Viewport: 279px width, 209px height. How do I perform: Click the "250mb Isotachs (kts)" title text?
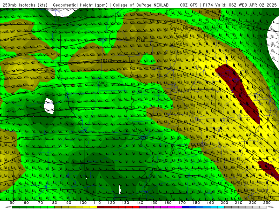pyautogui.click(x=25, y=5)
